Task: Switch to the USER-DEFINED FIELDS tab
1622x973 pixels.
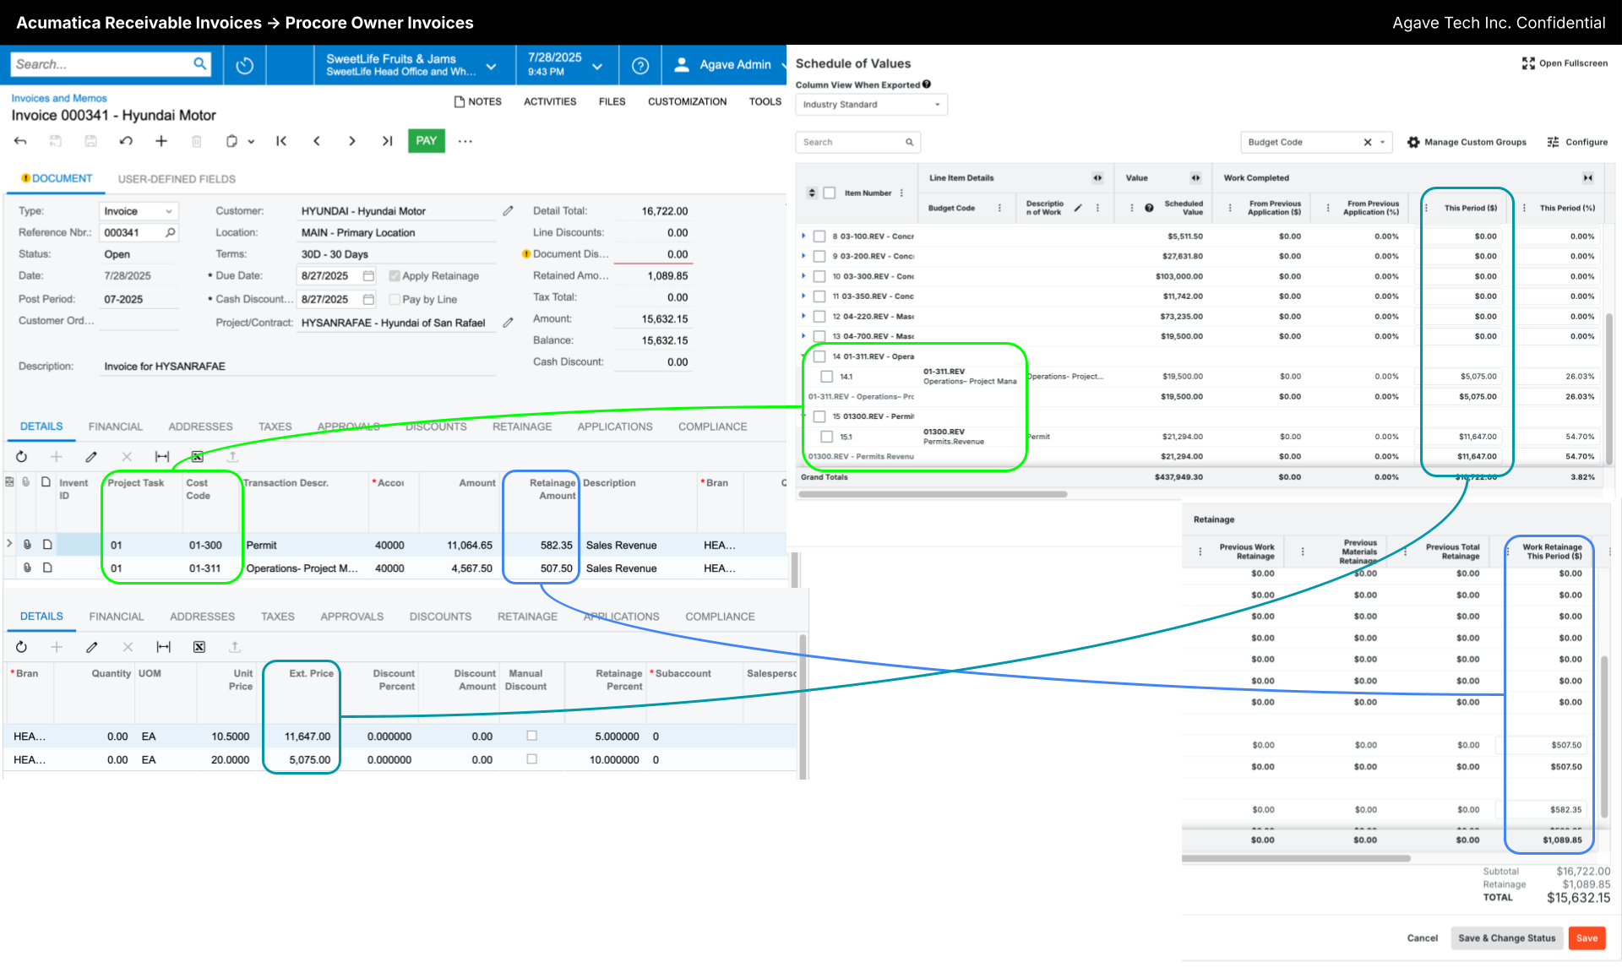Action: [x=177, y=179]
